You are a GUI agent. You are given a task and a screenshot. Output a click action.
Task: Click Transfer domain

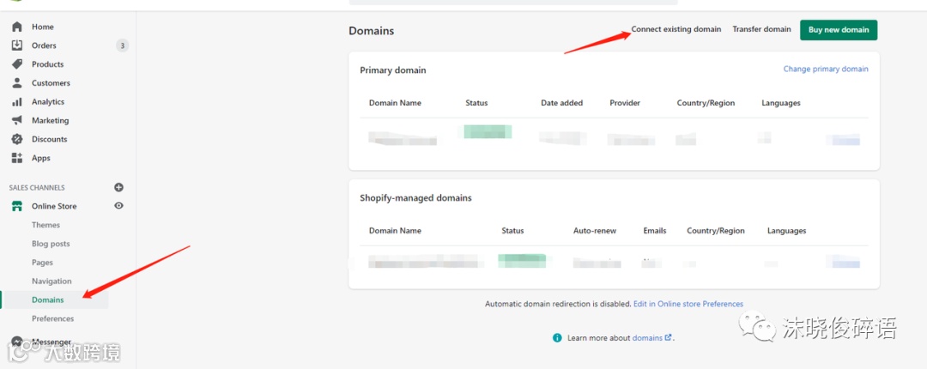761,29
